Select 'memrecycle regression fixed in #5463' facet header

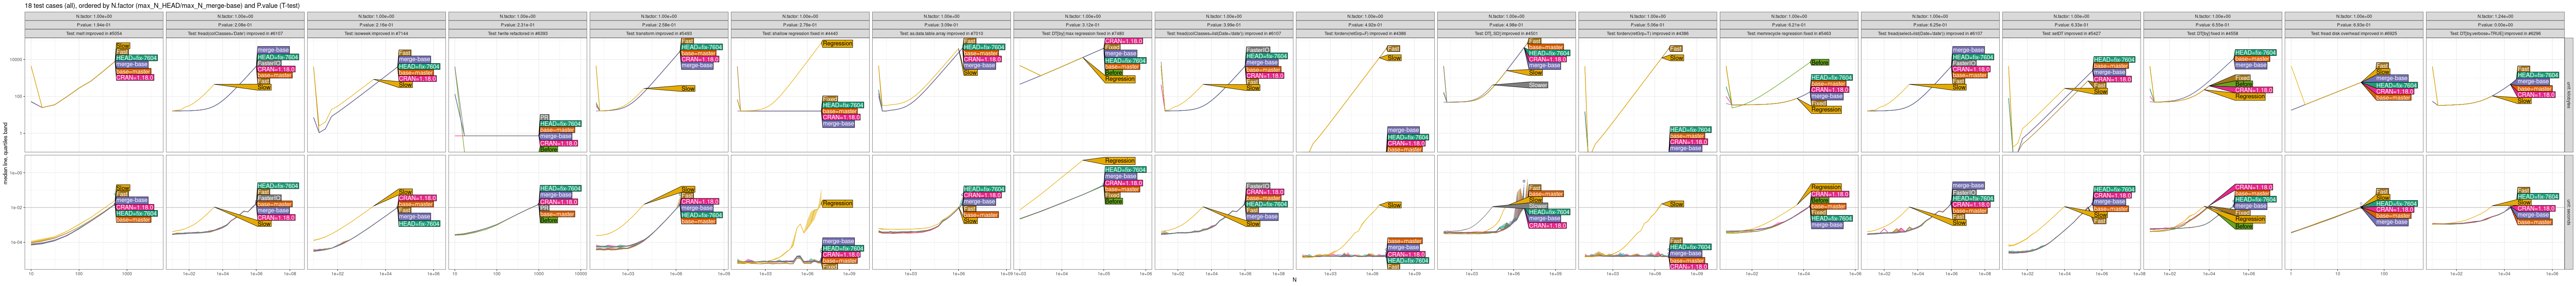pyautogui.click(x=1788, y=33)
